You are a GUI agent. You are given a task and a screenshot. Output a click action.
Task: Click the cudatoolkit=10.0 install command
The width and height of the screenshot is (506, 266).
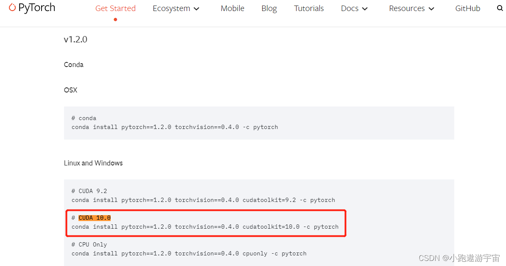[x=205, y=227]
